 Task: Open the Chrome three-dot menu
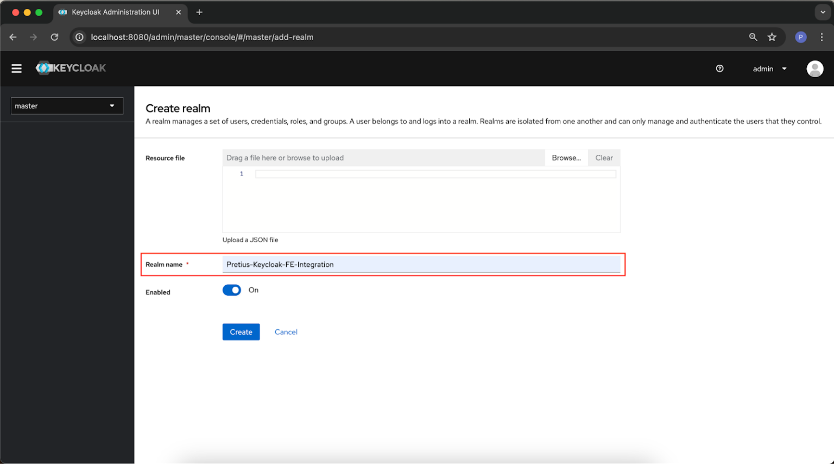(x=822, y=37)
